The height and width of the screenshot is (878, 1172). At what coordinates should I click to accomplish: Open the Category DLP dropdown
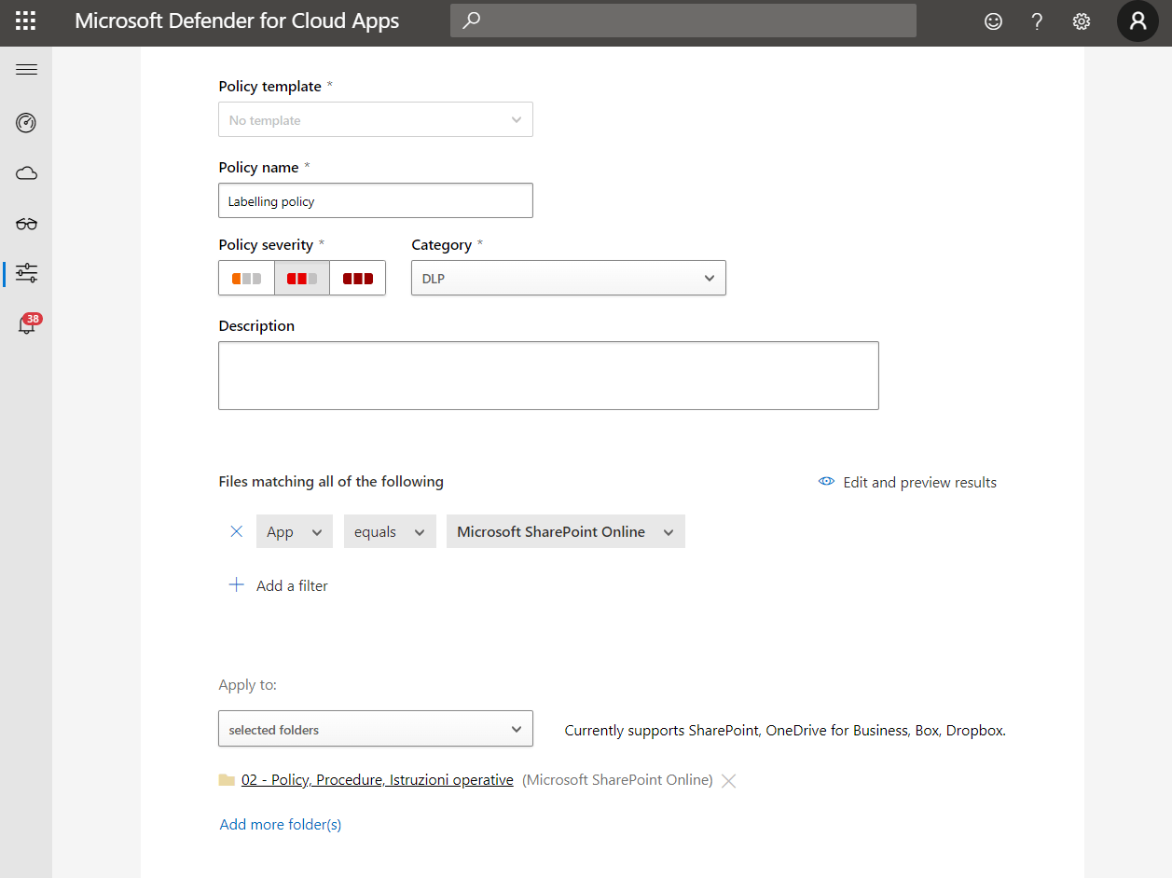[x=569, y=278]
